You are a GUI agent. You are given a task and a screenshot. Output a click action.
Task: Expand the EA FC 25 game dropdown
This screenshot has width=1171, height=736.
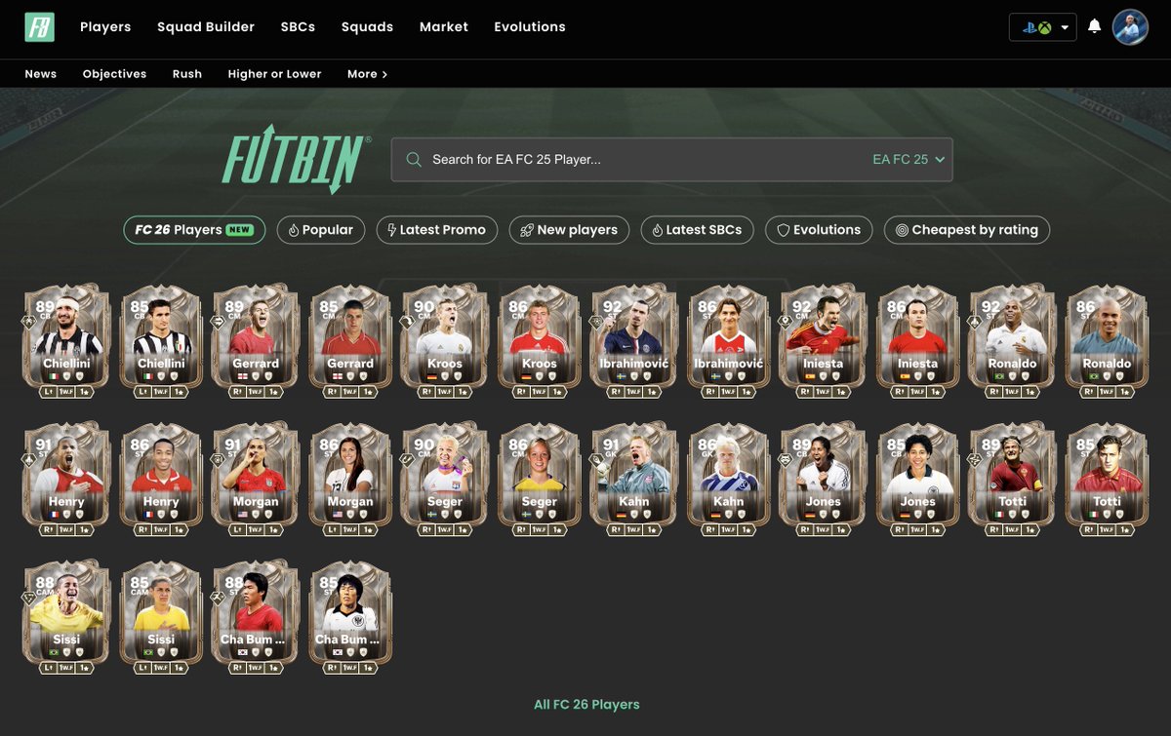coord(909,160)
